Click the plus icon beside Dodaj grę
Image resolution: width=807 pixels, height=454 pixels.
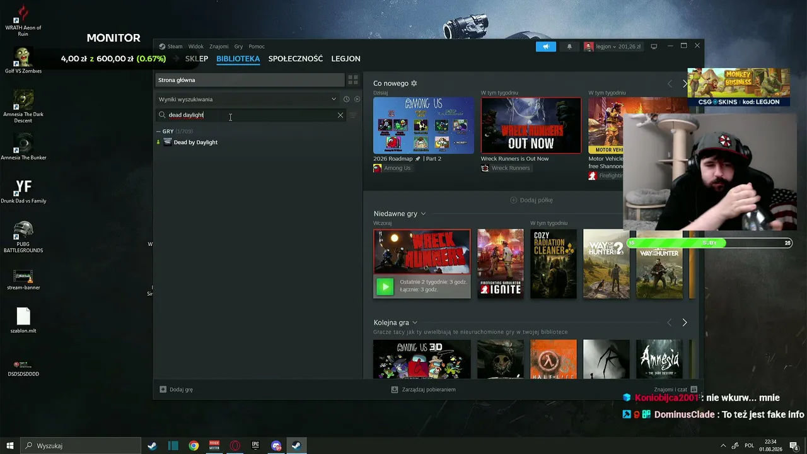point(163,390)
